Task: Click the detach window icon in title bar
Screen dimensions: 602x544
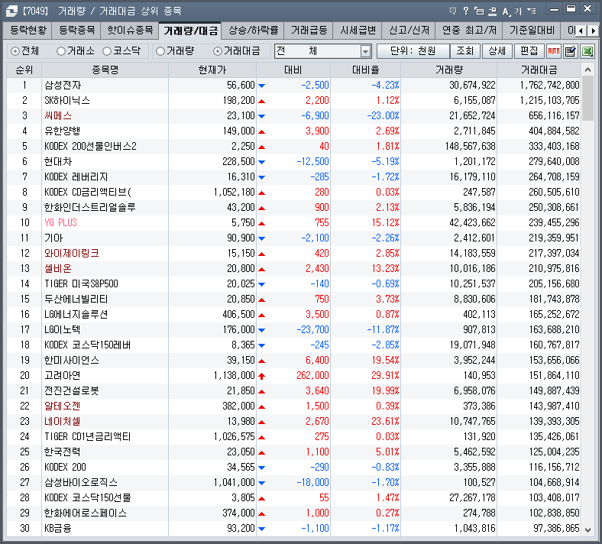Action: pyautogui.click(x=479, y=11)
